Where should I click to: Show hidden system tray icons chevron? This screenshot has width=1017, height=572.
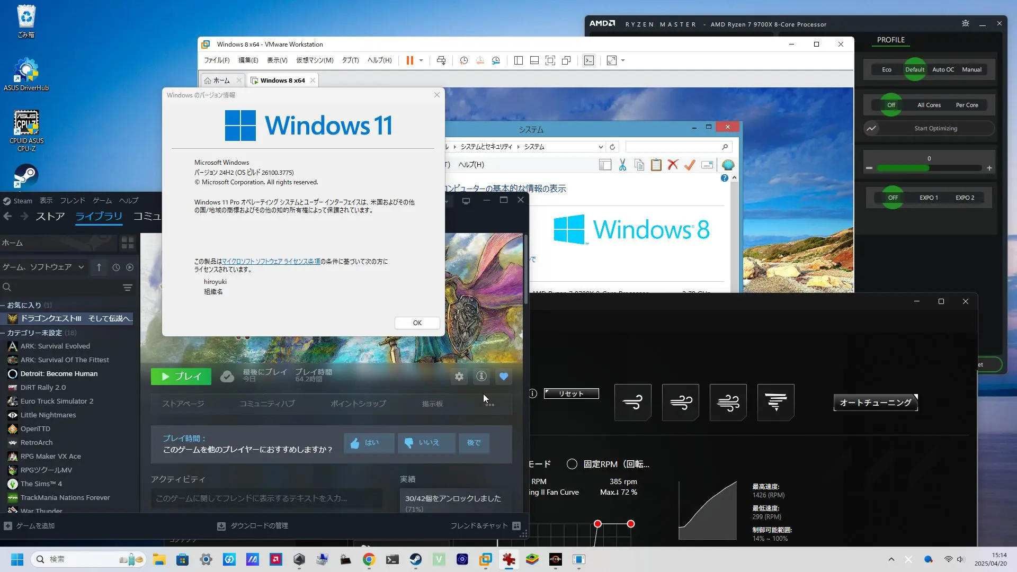pyautogui.click(x=891, y=559)
